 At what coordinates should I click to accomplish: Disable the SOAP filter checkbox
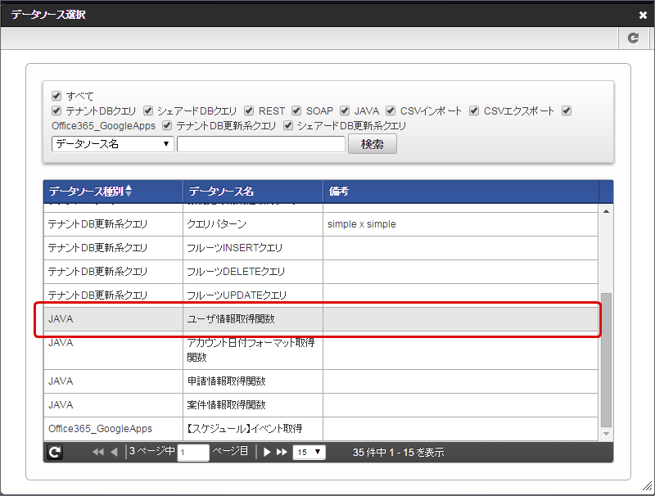pos(297,110)
